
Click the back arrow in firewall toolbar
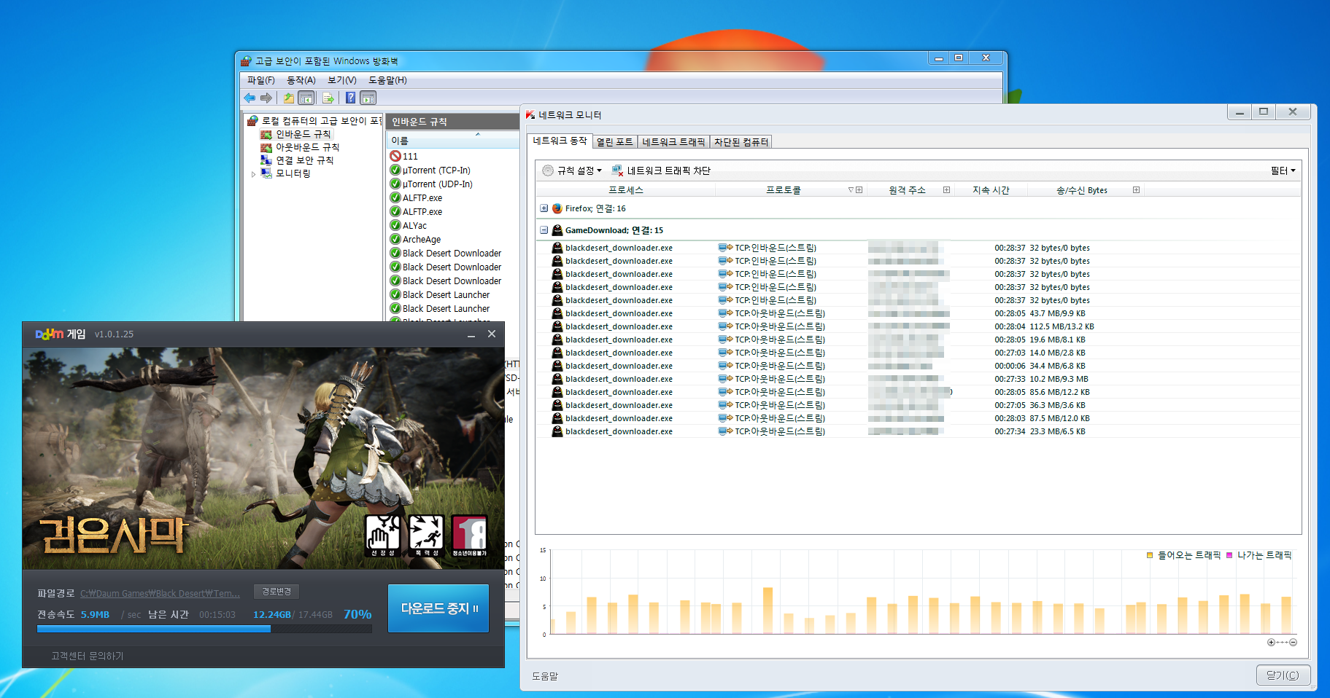250,98
